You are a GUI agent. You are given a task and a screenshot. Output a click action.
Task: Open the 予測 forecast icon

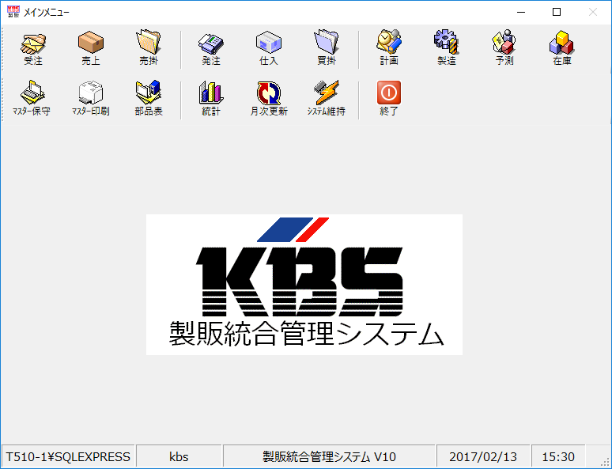tap(504, 49)
